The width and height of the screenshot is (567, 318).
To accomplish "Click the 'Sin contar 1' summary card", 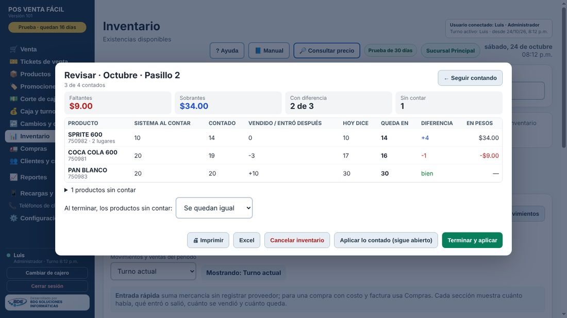I will 449,103.
